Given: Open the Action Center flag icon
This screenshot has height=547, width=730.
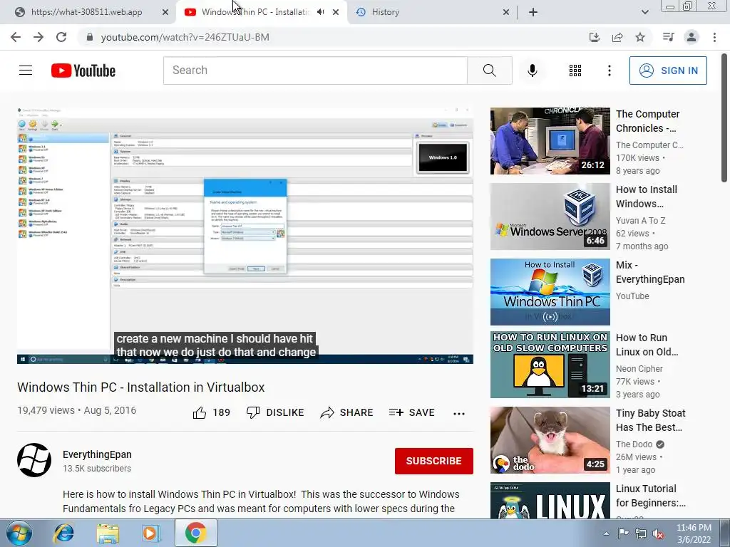Looking at the screenshot, I should coord(623,533).
